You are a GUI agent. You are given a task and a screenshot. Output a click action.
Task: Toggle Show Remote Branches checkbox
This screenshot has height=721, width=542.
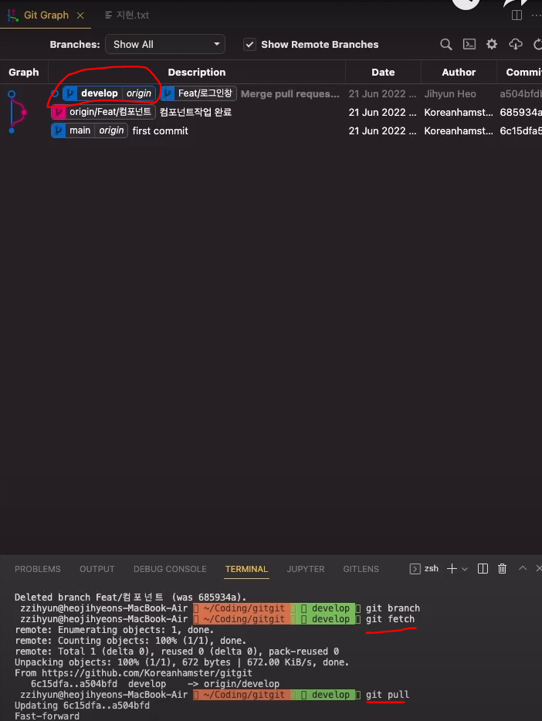tap(249, 45)
